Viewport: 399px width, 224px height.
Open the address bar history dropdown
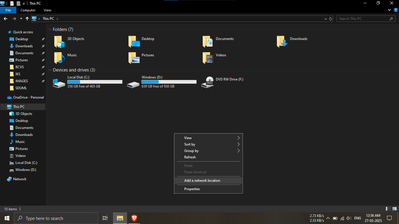pos(326,19)
